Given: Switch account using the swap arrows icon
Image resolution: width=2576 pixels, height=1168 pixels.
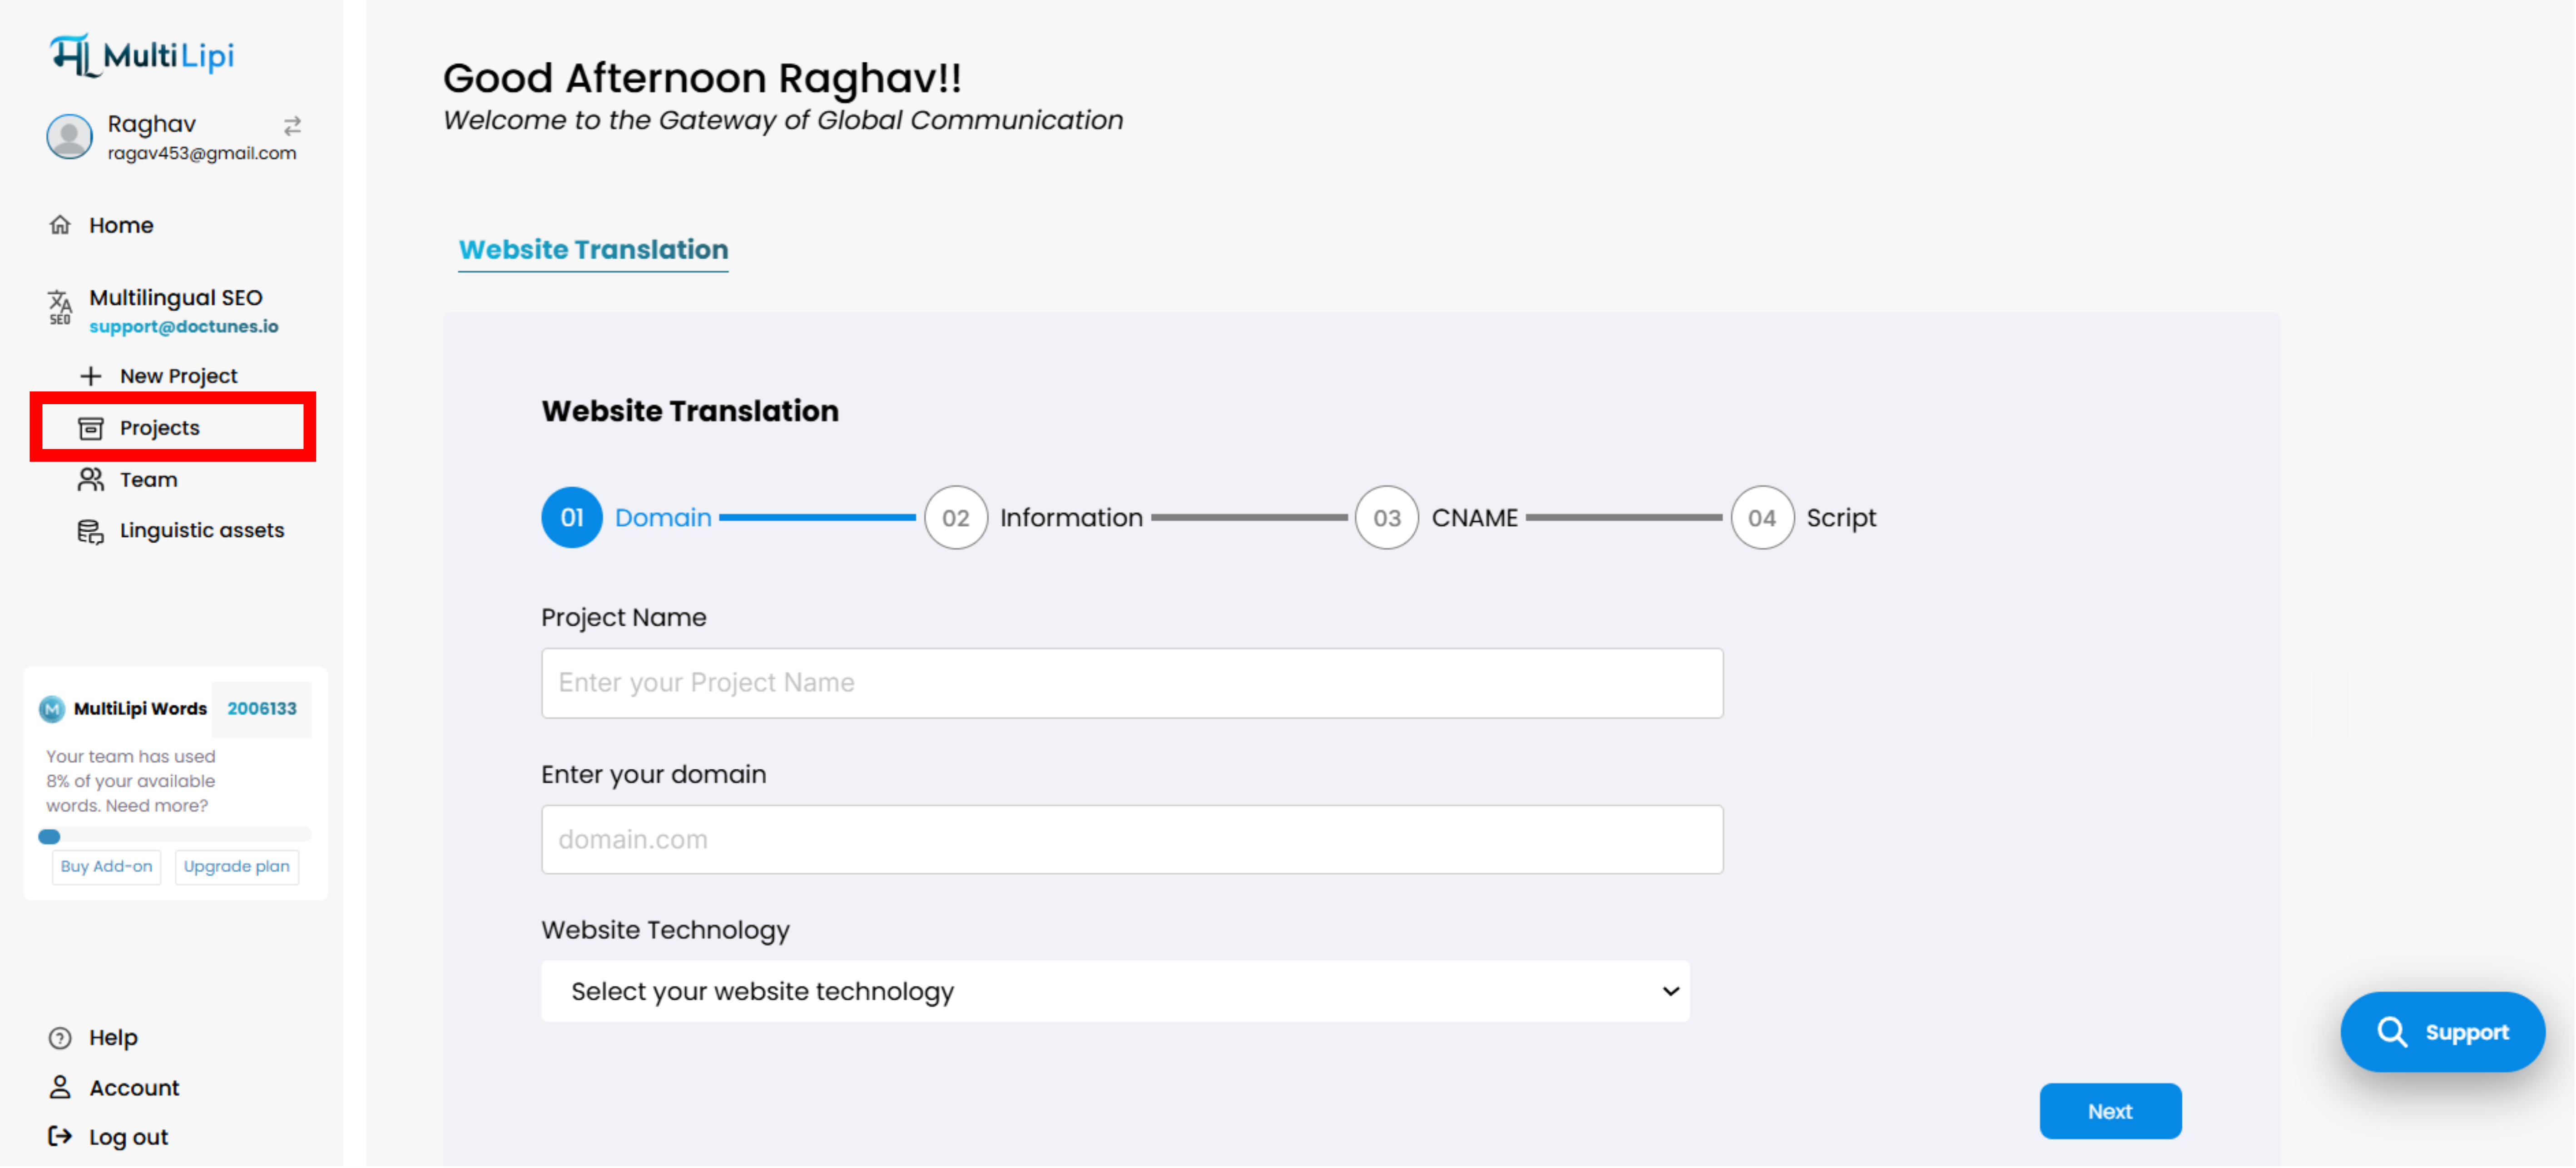Looking at the screenshot, I should pos(292,126).
